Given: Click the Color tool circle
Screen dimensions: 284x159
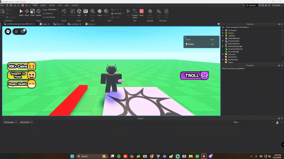Looking at the screenshot, I should tap(100, 11).
